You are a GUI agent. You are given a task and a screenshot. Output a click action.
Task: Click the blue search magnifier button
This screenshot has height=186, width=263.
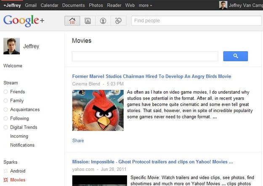click(x=236, y=56)
